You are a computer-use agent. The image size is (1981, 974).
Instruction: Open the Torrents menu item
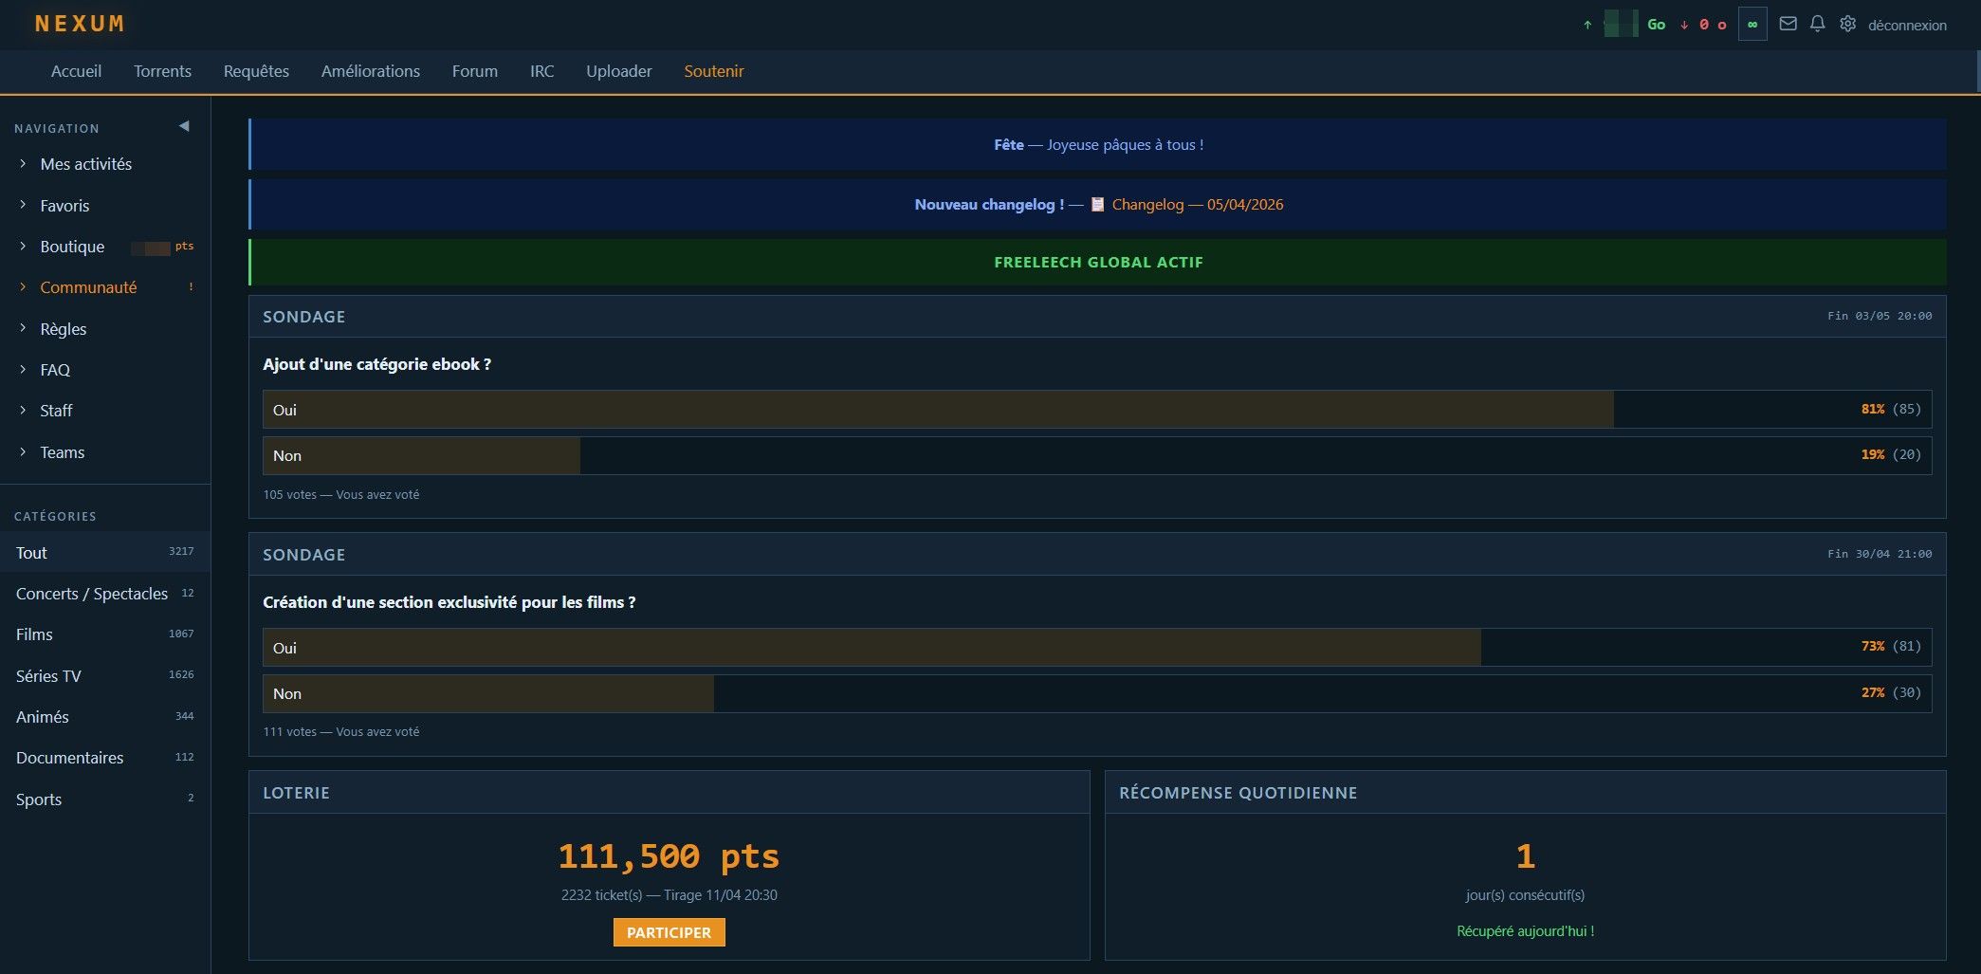click(x=162, y=71)
